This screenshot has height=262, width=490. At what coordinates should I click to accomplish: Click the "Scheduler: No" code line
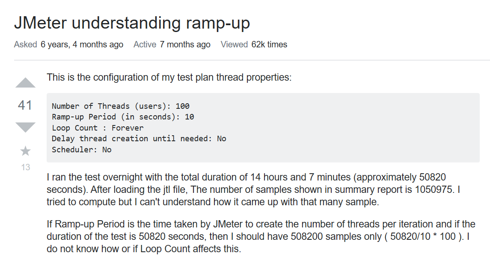coord(81,150)
